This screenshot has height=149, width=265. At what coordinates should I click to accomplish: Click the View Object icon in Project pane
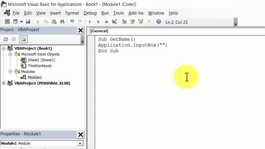click(x=14, y=39)
